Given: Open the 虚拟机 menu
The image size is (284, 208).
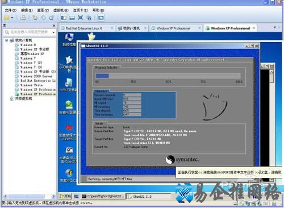Looking at the screenshot, I should (61, 10).
